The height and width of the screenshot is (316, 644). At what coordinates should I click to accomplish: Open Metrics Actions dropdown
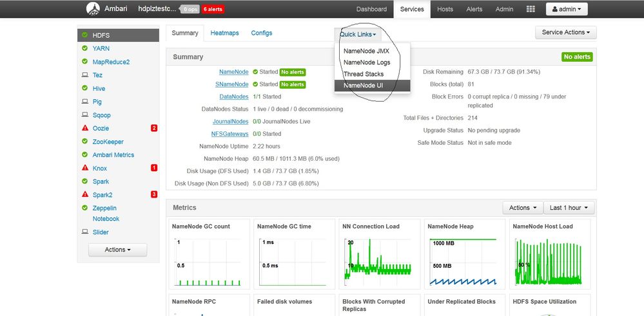pos(523,208)
